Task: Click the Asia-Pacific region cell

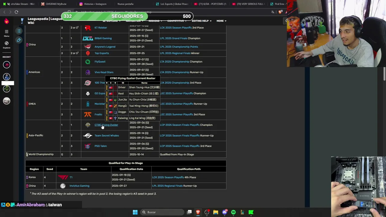Action: (43, 136)
